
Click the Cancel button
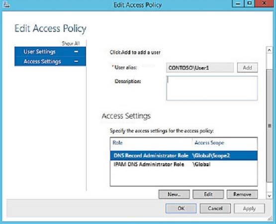tap(215, 209)
